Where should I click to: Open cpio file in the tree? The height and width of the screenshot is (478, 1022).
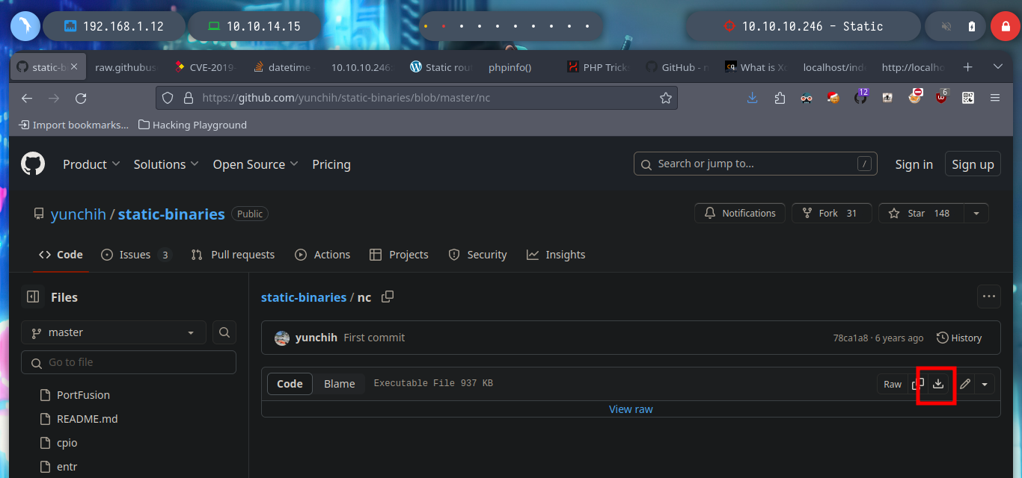click(x=67, y=443)
